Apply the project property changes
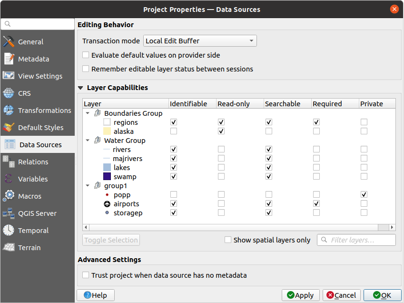Viewport: 404px width, 303px height. point(300,295)
